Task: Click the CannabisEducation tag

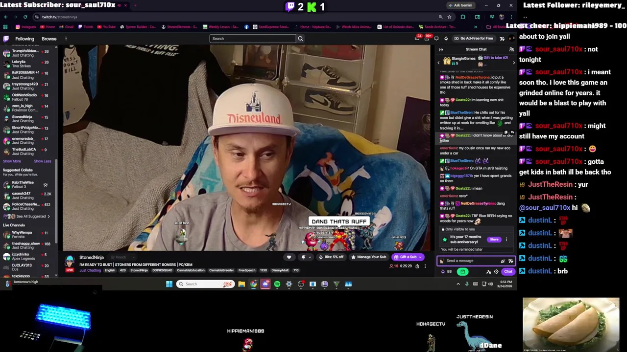Action: coord(191,270)
